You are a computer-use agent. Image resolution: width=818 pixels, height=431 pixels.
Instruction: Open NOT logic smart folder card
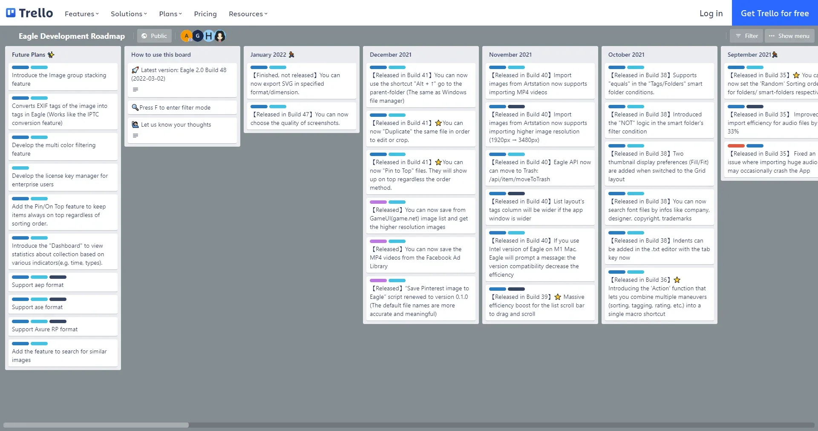tap(660, 120)
